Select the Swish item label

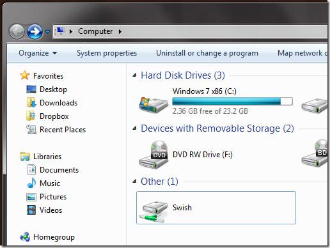coord(182,208)
